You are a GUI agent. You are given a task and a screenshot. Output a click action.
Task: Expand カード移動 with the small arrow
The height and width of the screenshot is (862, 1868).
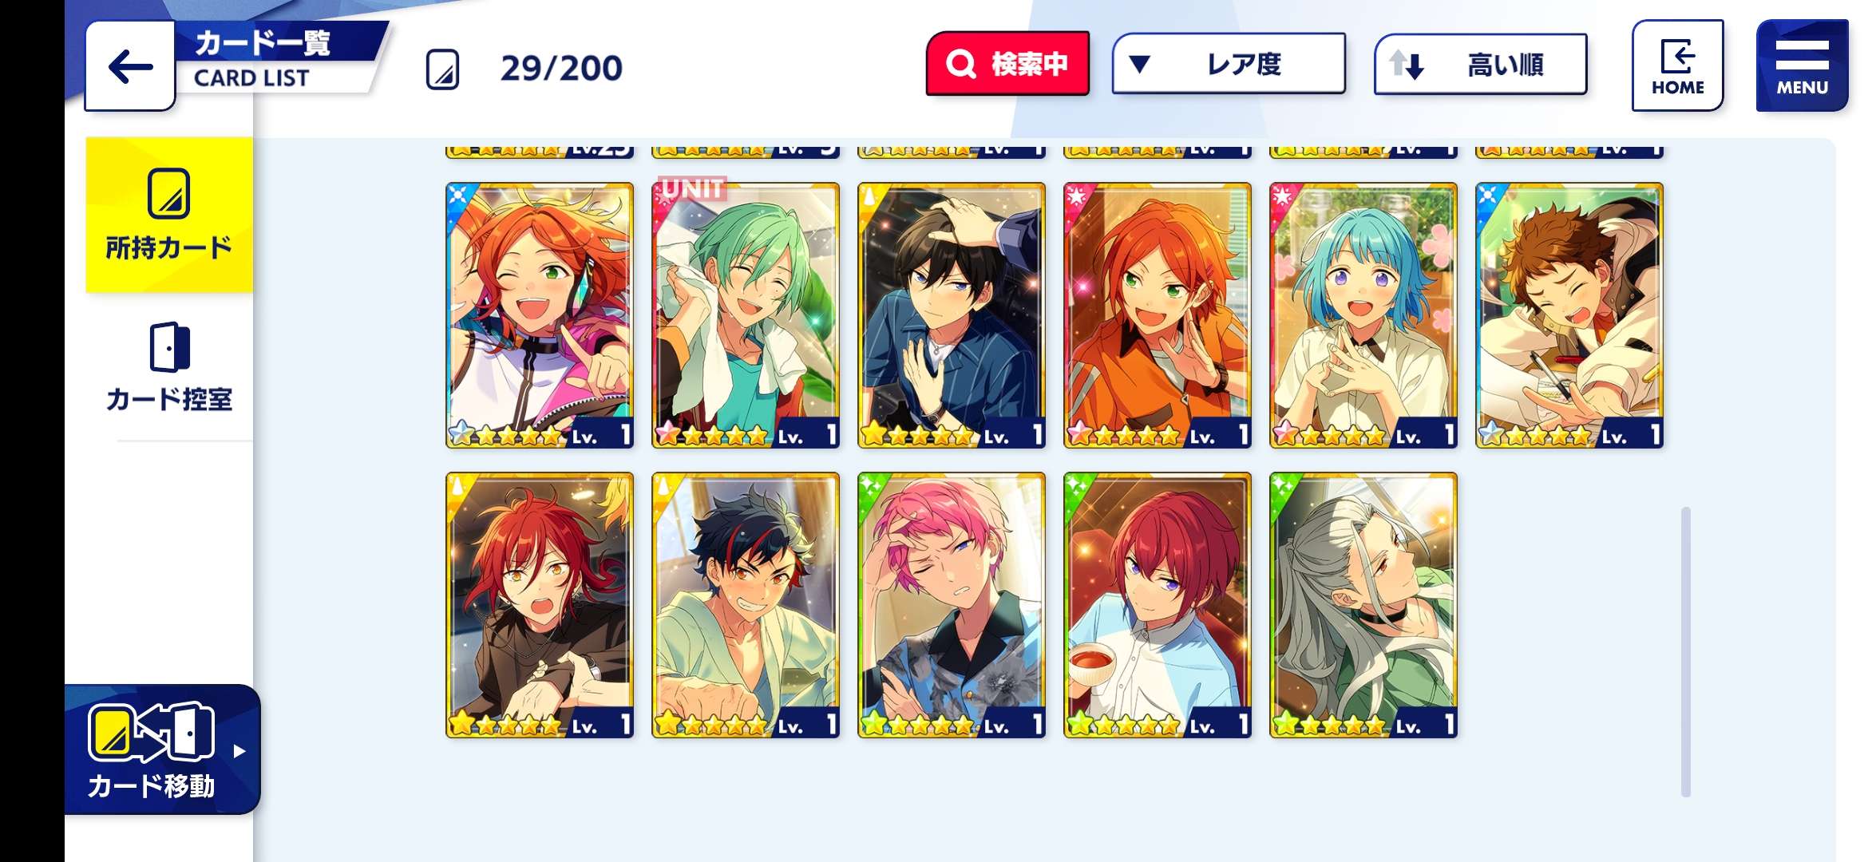[x=239, y=751]
